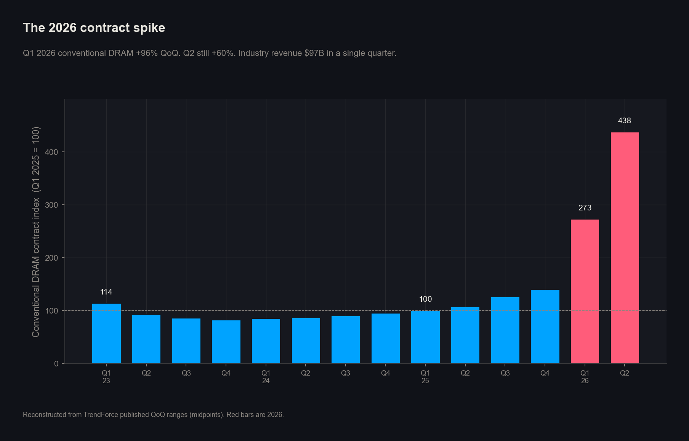Click the y-axis tick label '400'
The image size is (689, 441).
pos(51,152)
